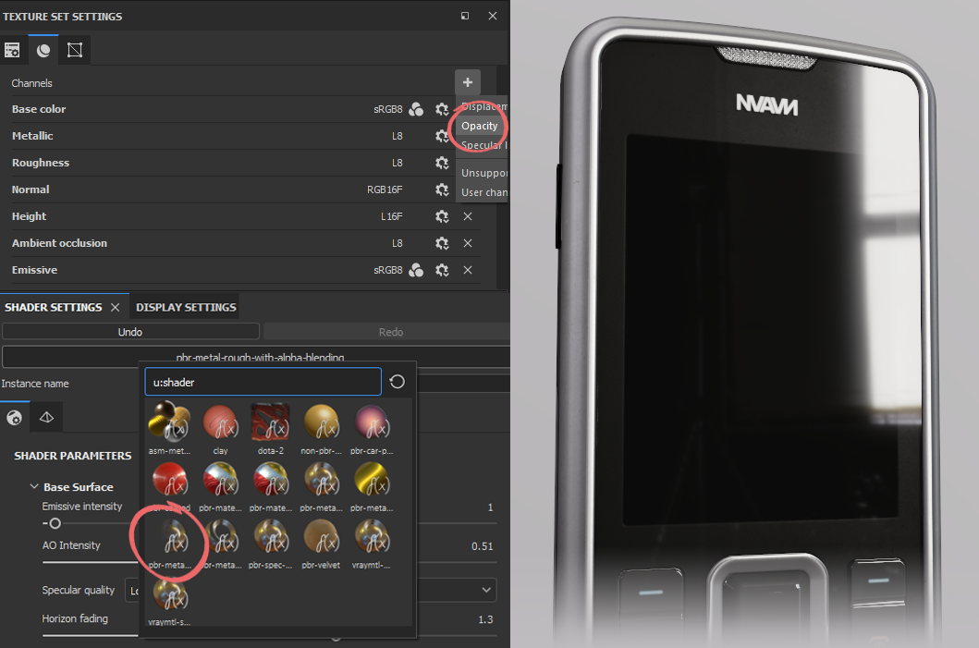This screenshot has height=648, width=979.
Task: Click the AO Intensity slider track
Action: [x=90, y=562]
